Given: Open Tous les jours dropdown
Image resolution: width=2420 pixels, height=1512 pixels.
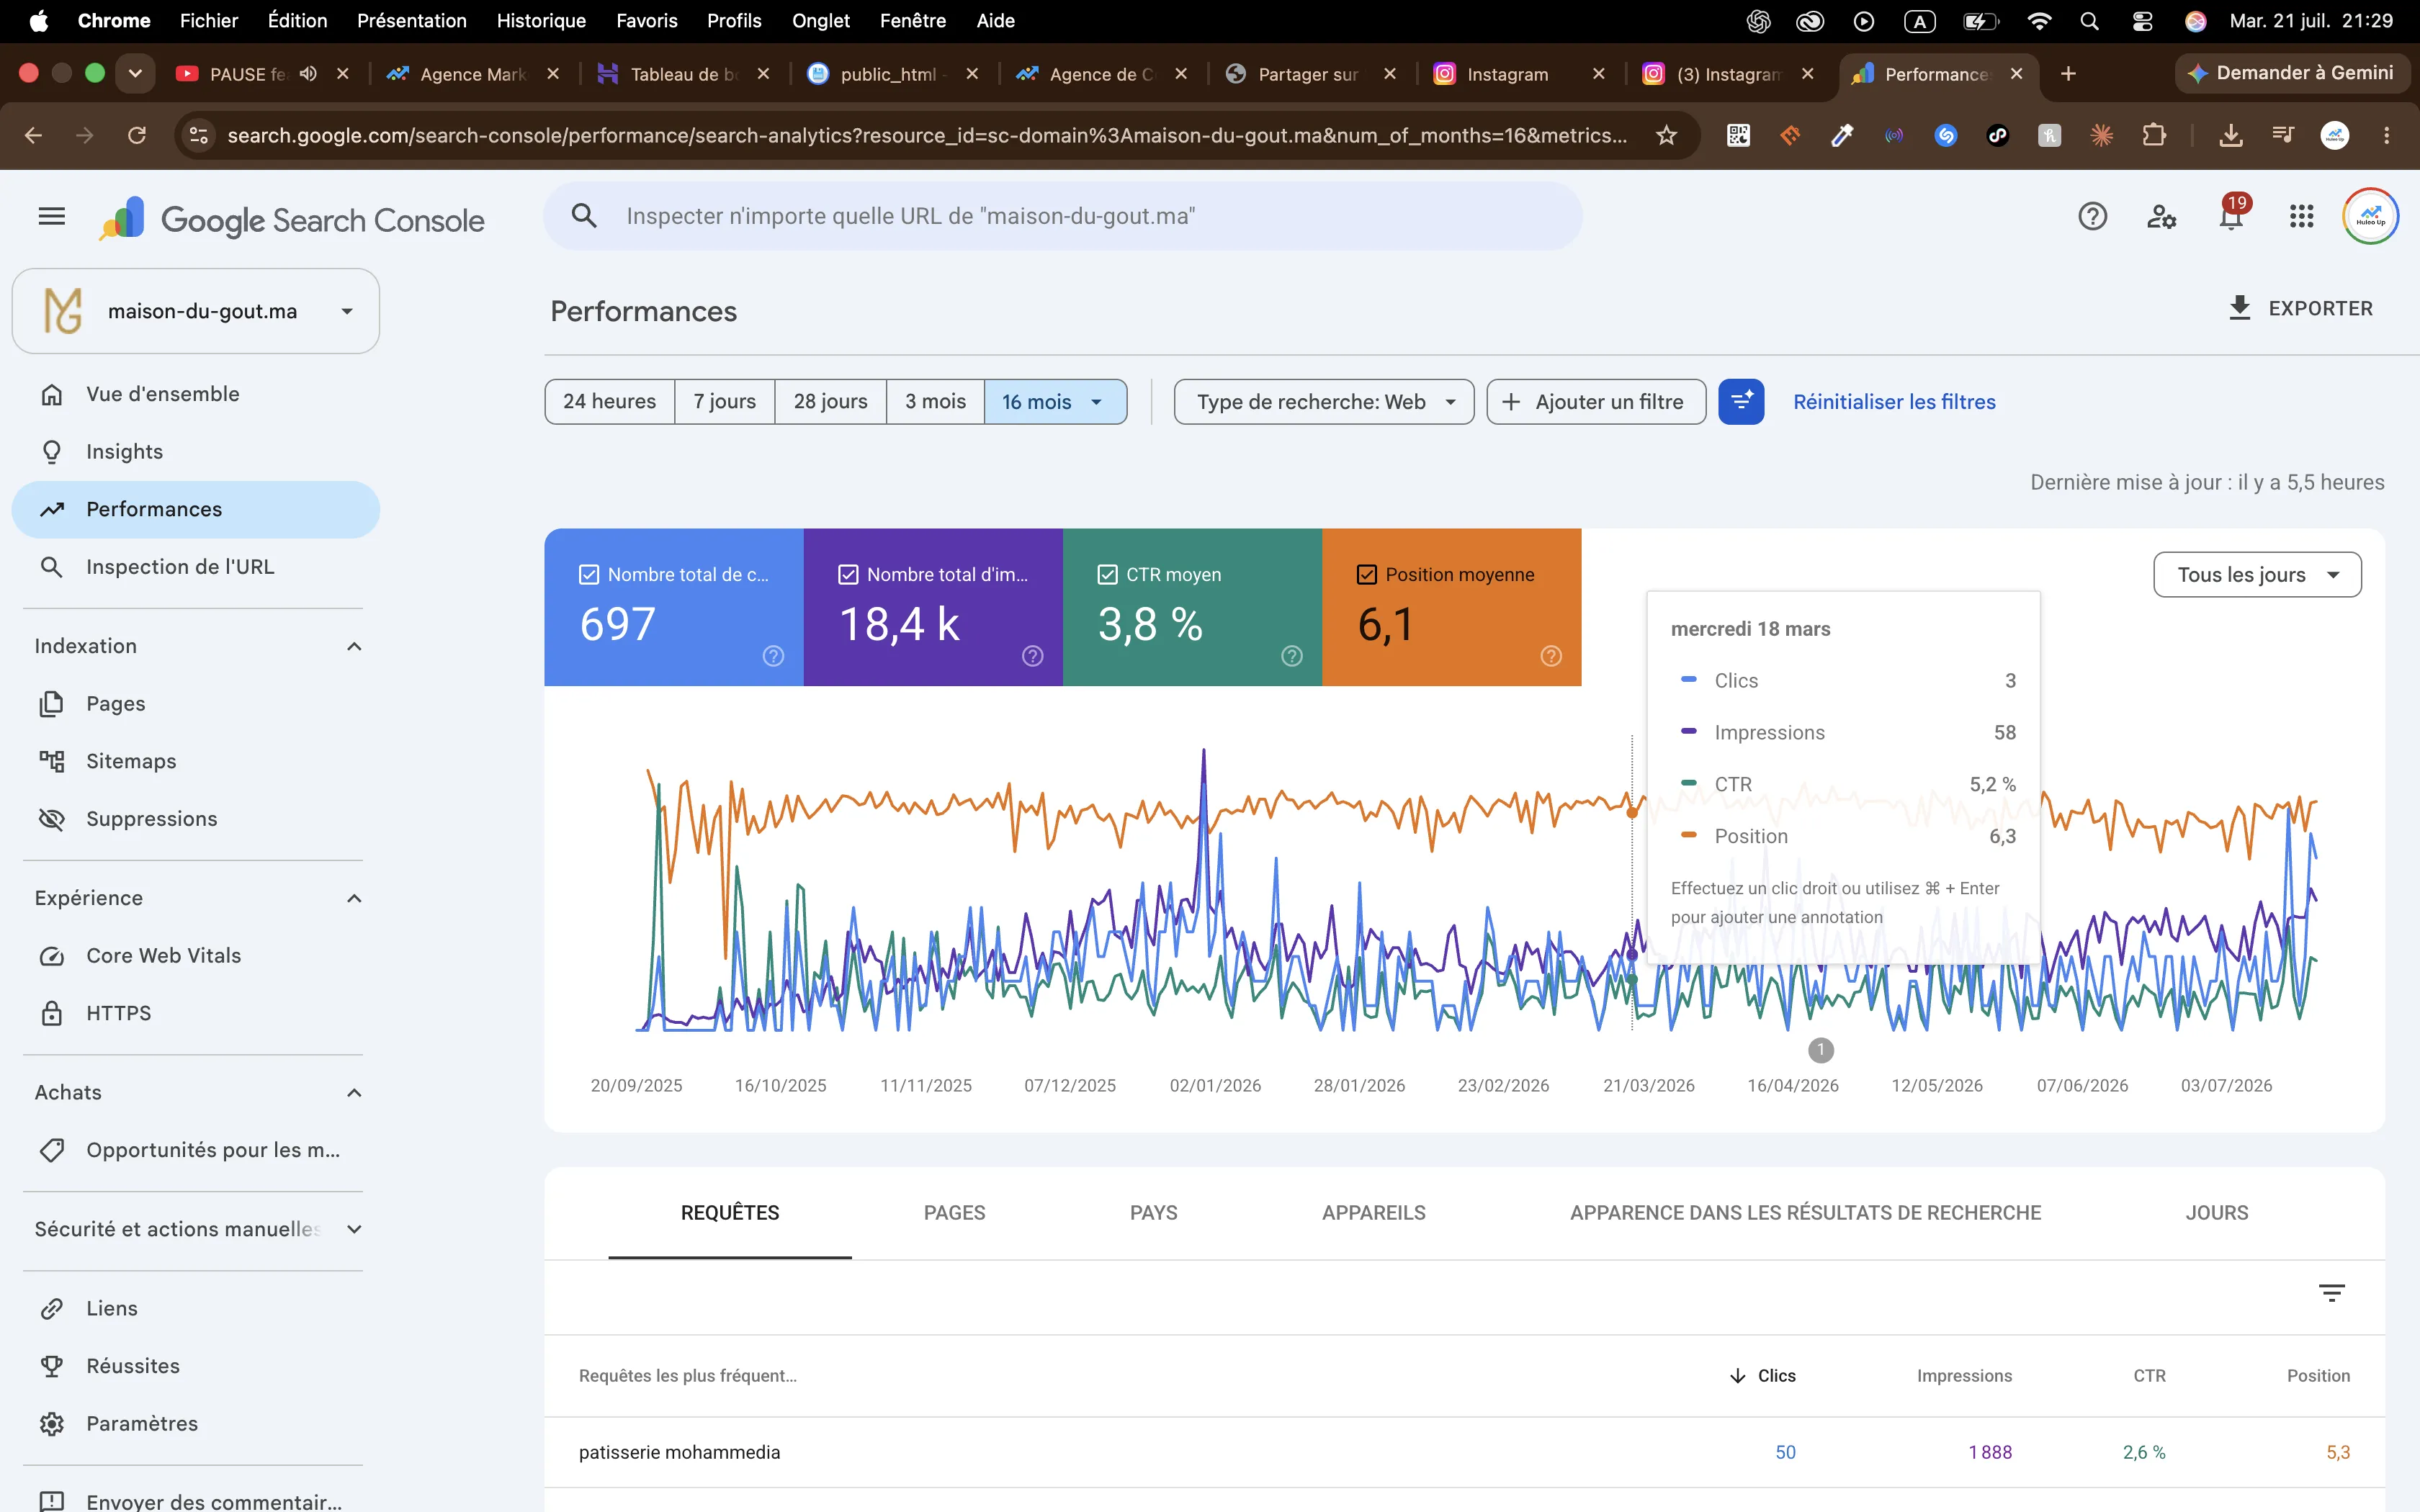Looking at the screenshot, I should point(2257,574).
